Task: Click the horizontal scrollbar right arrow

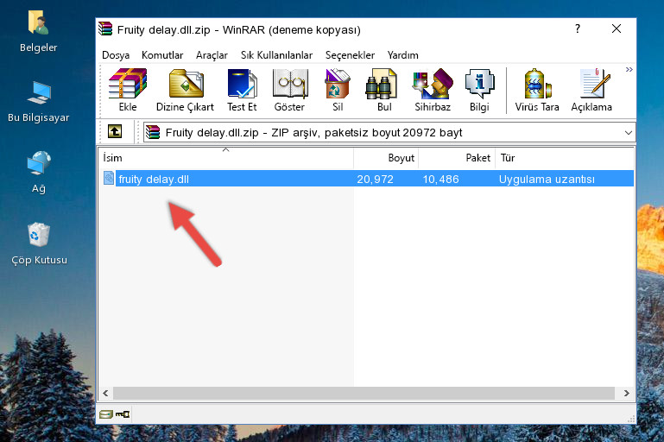Action: (x=626, y=394)
